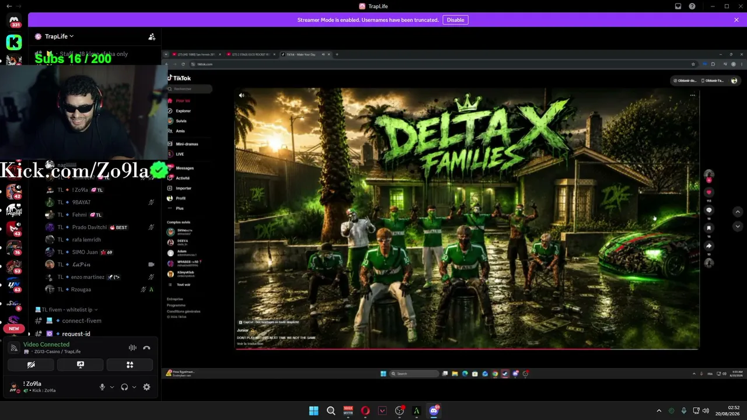Share the TikTok video with arrow icon
Viewport: 747px width, 420px height.
[x=709, y=246]
